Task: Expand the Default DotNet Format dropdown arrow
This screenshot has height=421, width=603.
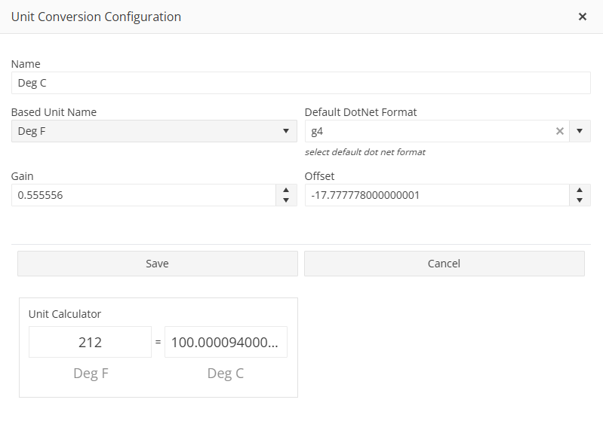Action: click(580, 131)
